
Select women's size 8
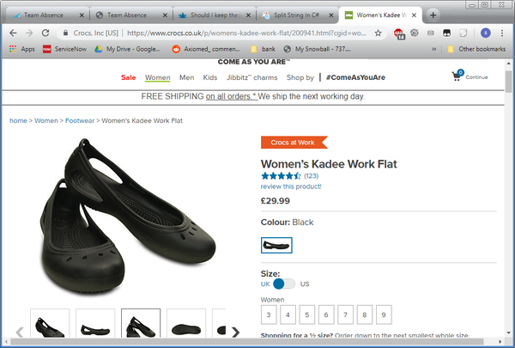click(365, 314)
